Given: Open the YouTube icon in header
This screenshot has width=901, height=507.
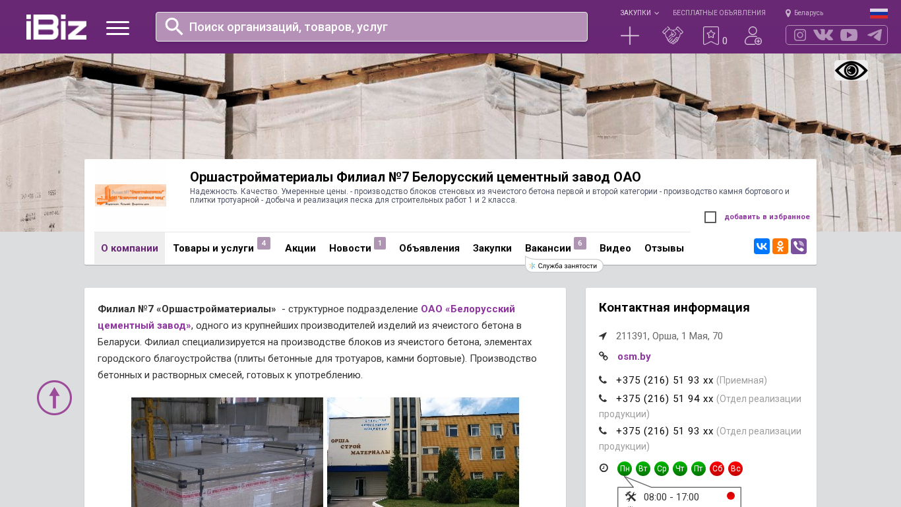Looking at the screenshot, I should point(849,35).
